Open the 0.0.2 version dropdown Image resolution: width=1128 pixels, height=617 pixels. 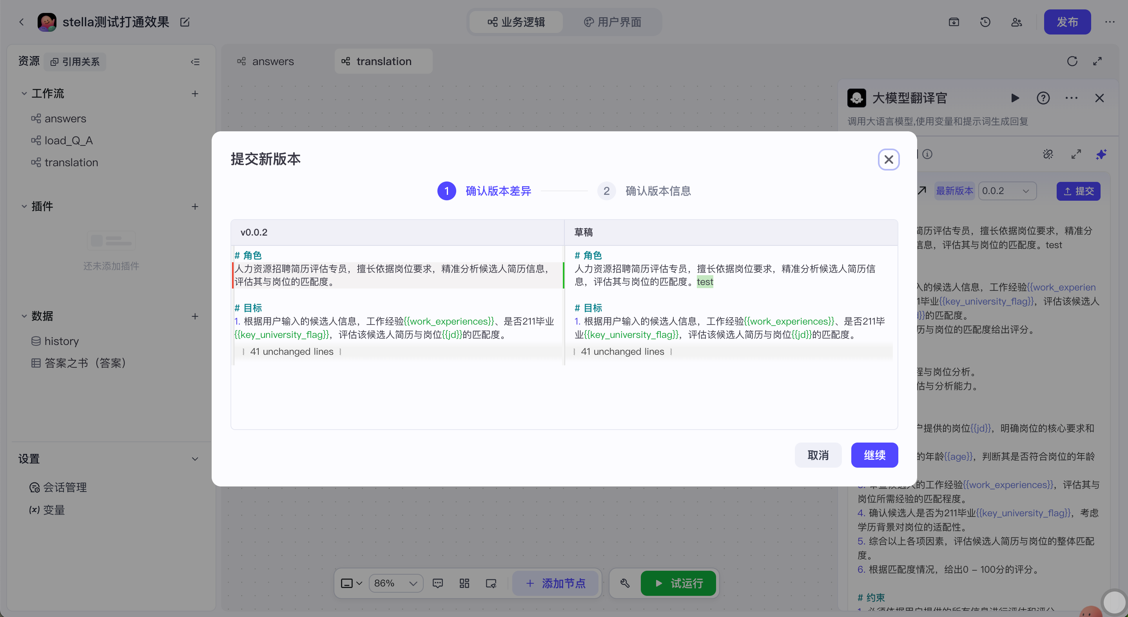tap(1007, 191)
